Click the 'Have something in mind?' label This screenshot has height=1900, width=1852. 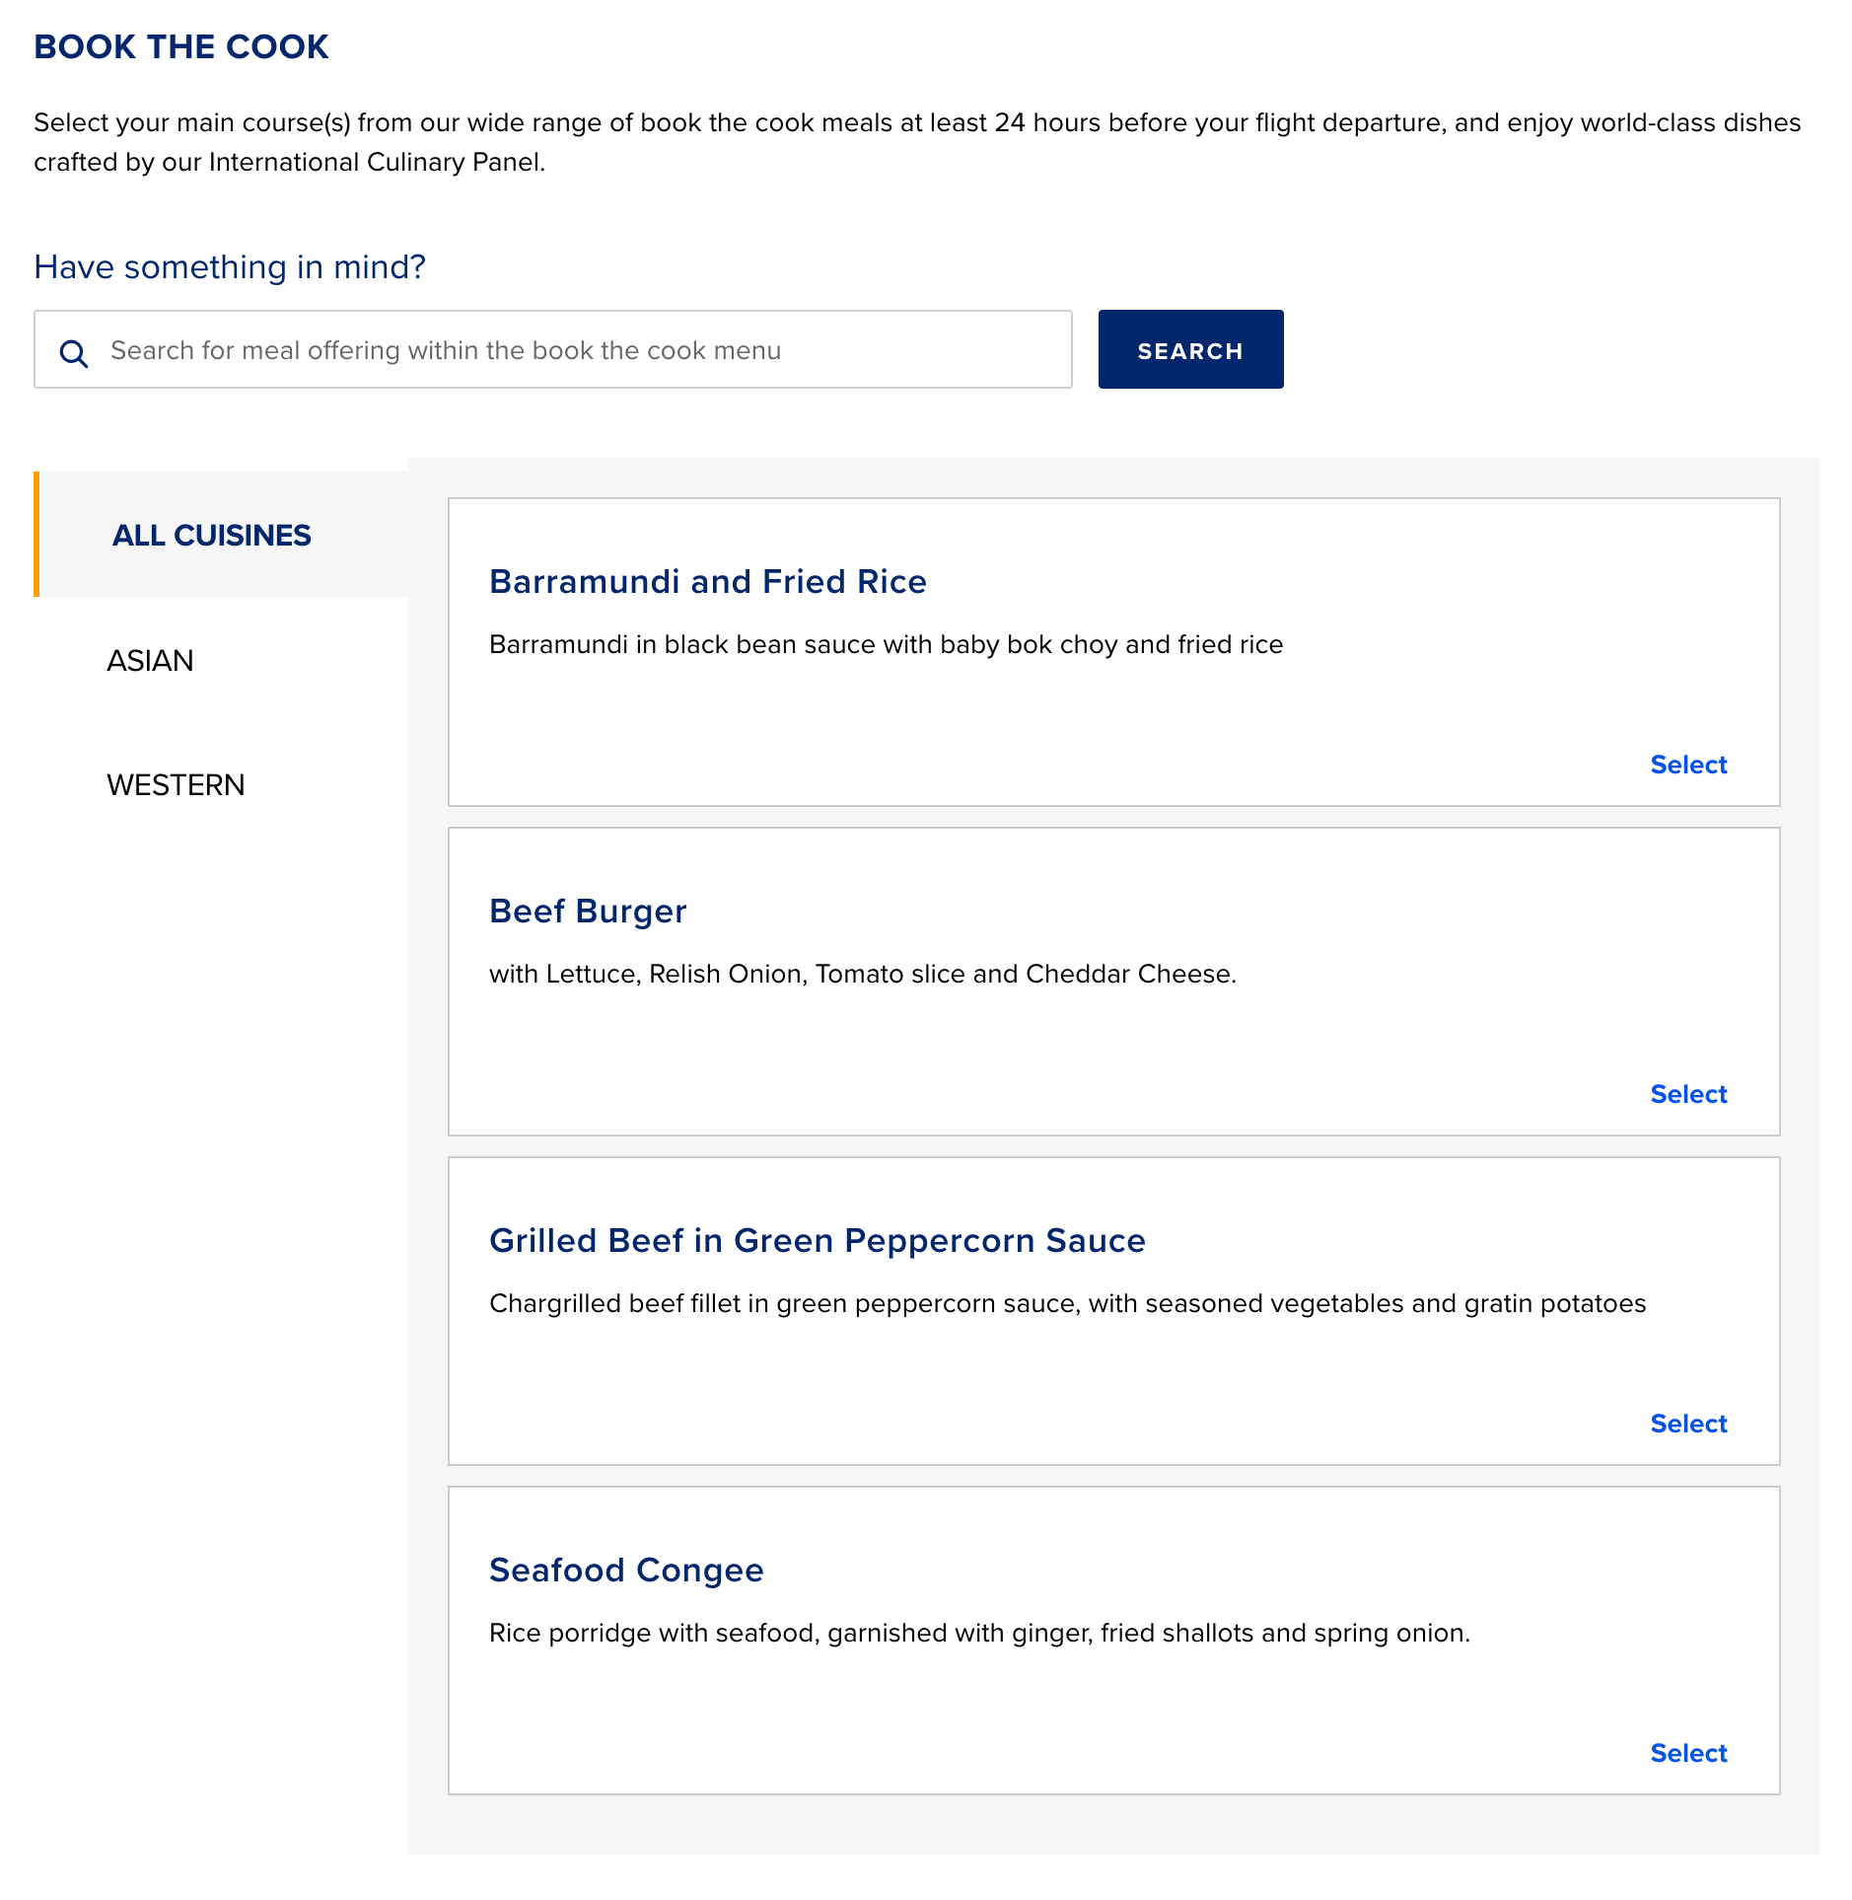click(x=230, y=266)
